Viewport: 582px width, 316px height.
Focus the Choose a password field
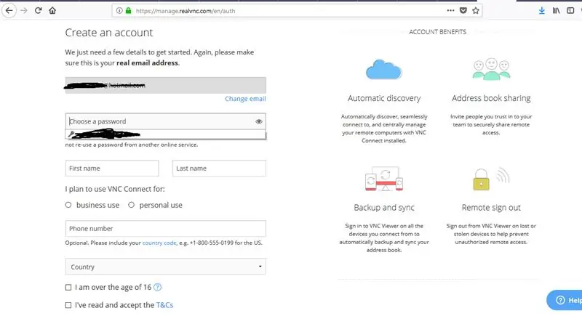coord(166,121)
